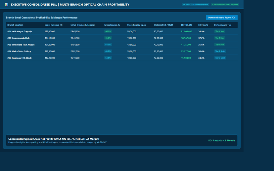Click the Gross Margin % column header
This screenshot has height=171, width=274.
click(x=112, y=25)
